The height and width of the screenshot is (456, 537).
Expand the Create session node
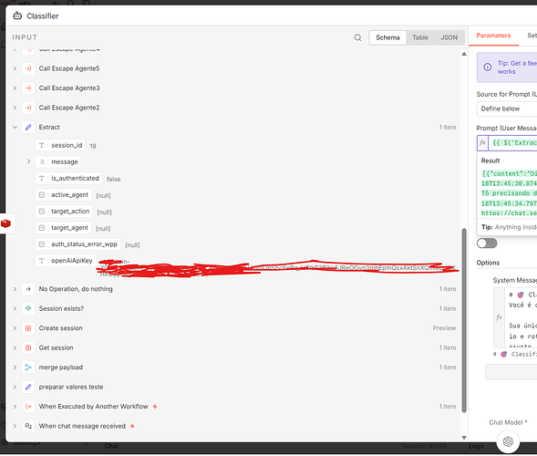15,328
